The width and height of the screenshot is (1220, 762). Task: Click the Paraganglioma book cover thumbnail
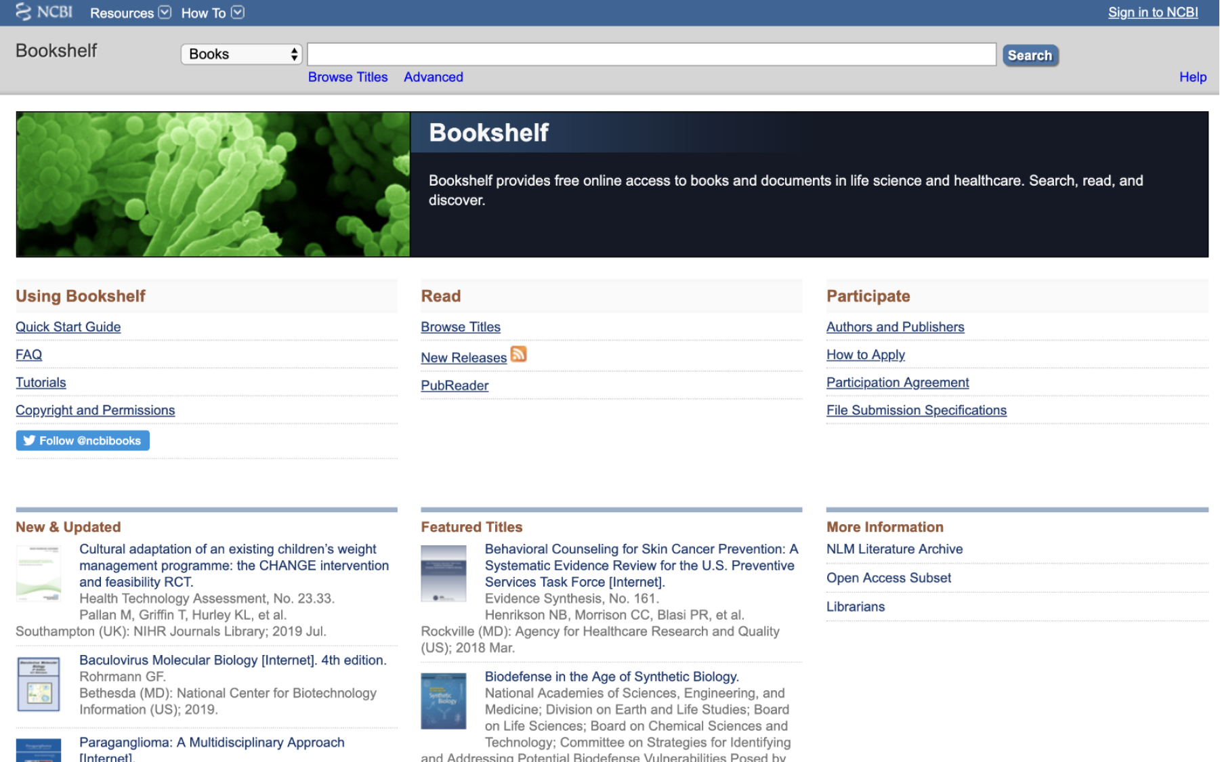click(39, 750)
